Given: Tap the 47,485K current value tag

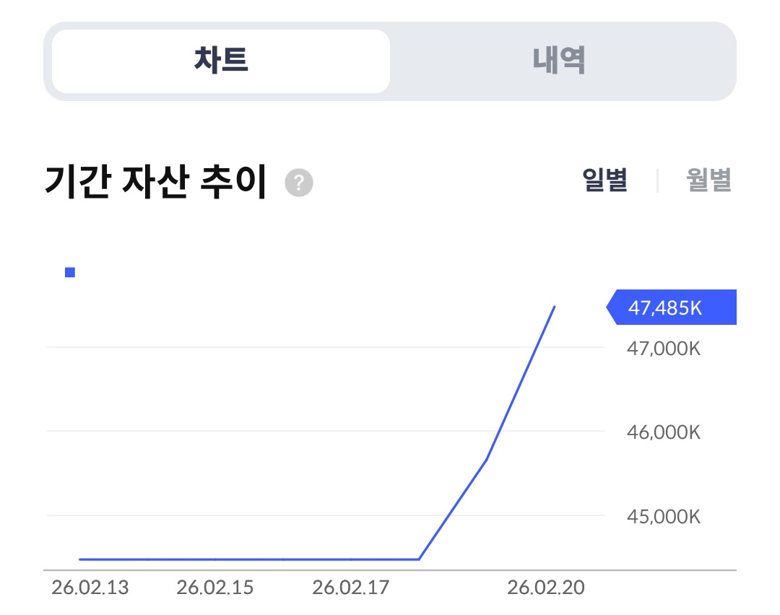Looking at the screenshot, I should 671,307.
